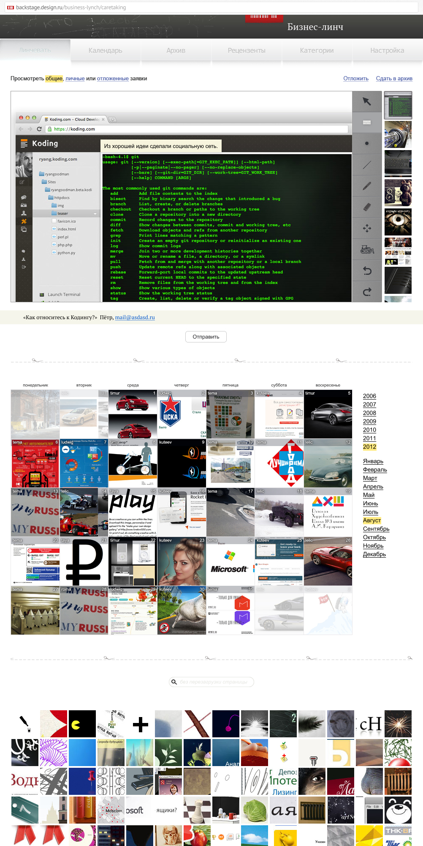
Task: Click the bulldozer clear-all icon
Action: pyautogui.click(x=367, y=250)
